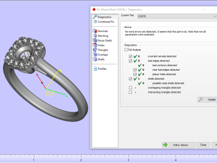Enable intersecting triangles detected checkbox
The height and width of the screenshot is (163, 217).
click(x=130, y=92)
